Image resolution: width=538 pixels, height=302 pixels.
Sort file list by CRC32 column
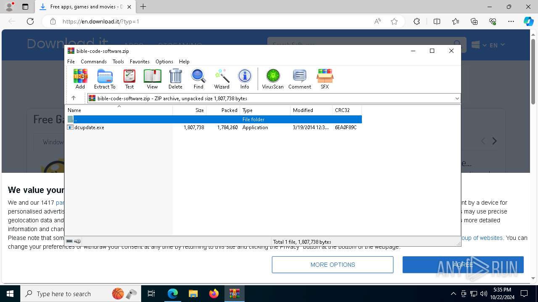[x=347, y=110]
